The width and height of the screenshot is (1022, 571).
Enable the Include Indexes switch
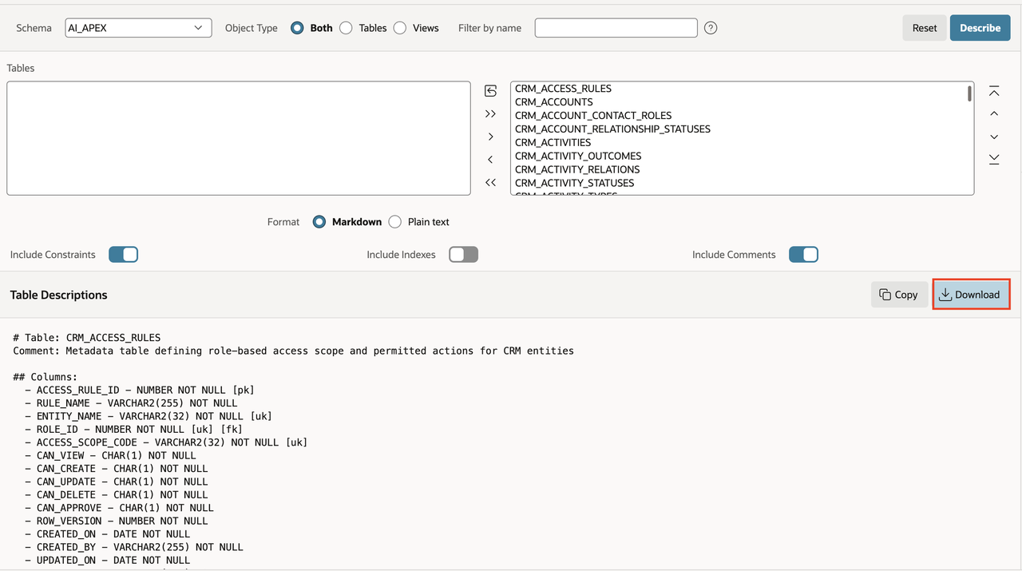463,255
